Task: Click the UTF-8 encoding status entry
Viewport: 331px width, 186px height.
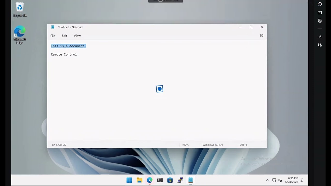Action: pyautogui.click(x=243, y=145)
